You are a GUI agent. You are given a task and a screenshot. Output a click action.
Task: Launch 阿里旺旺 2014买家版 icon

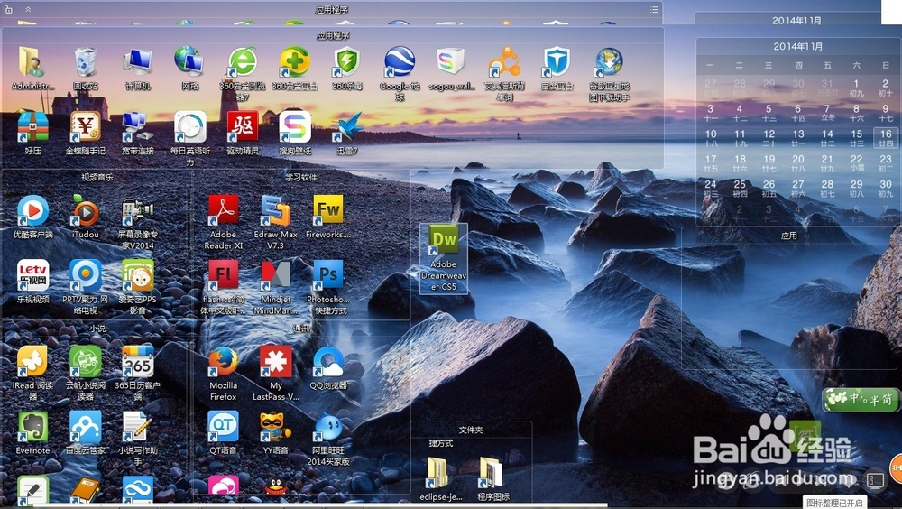pos(328,426)
